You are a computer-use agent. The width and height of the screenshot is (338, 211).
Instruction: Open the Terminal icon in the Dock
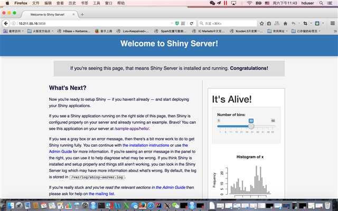pyautogui.click(x=101, y=205)
